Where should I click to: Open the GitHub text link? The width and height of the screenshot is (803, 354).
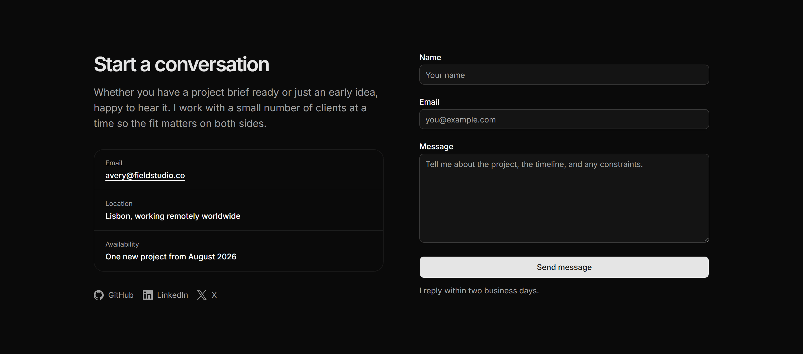coord(121,295)
